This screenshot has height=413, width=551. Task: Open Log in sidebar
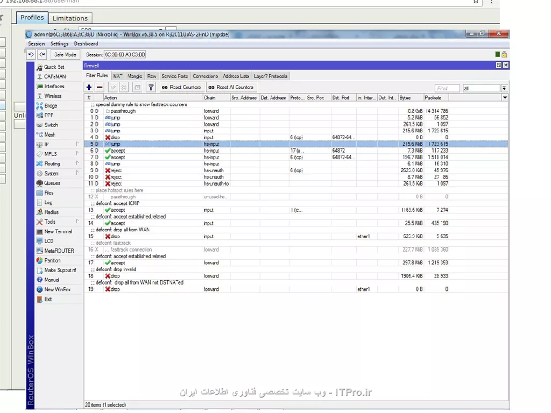tap(48, 203)
